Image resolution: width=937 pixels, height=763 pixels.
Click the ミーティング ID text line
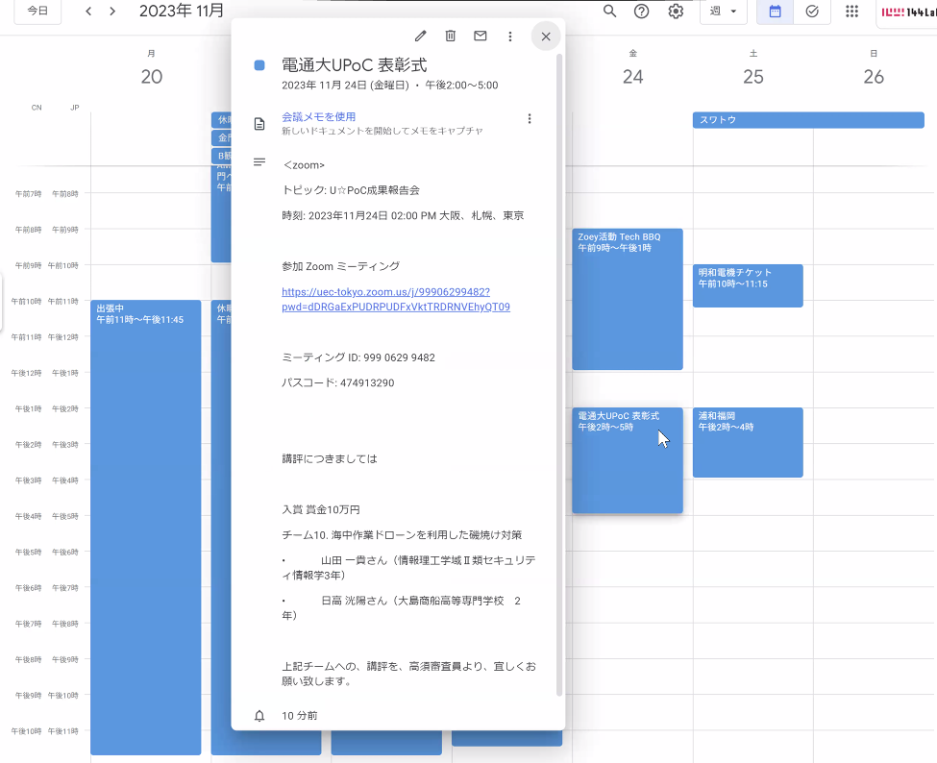pyautogui.click(x=358, y=357)
